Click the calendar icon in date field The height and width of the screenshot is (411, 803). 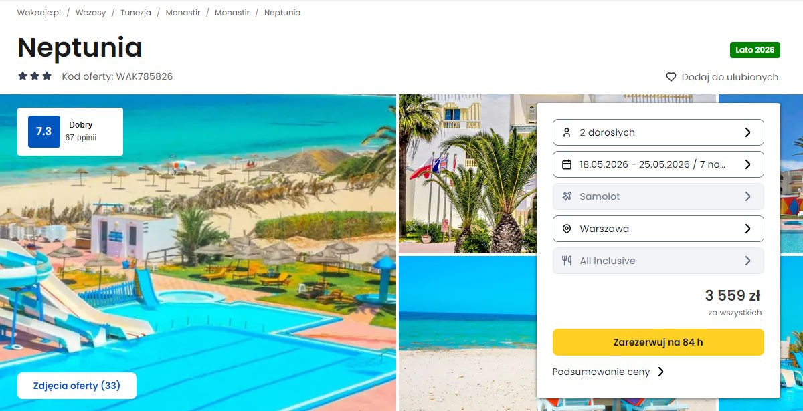pyautogui.click(x=567, y=164)
